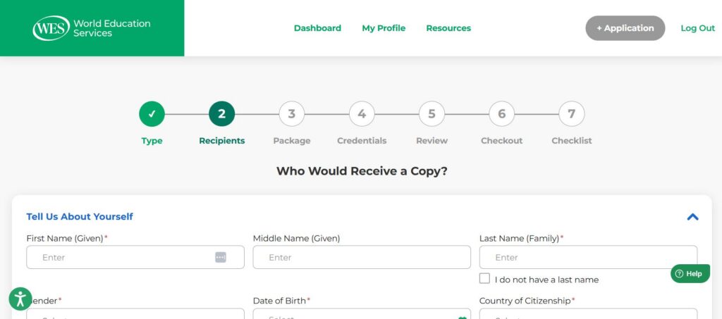Open the accessibility options icon

tap(20, 299)
